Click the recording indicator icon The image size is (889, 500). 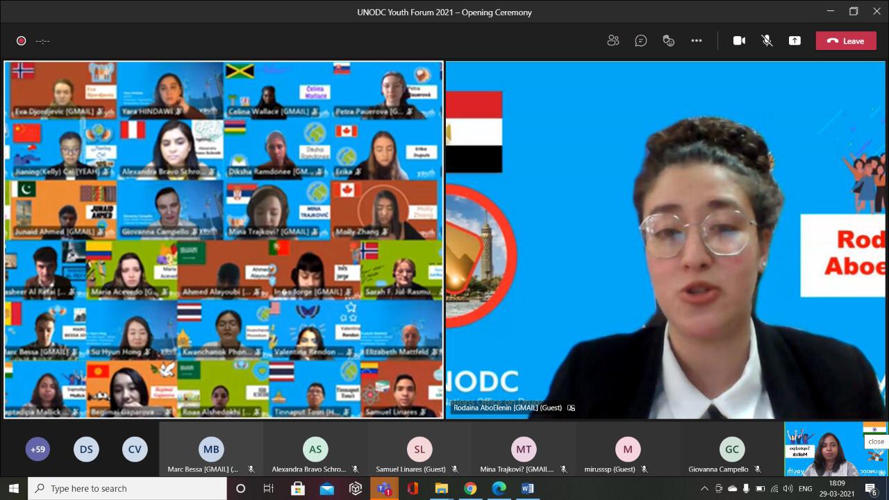click(x=22, y=41)
